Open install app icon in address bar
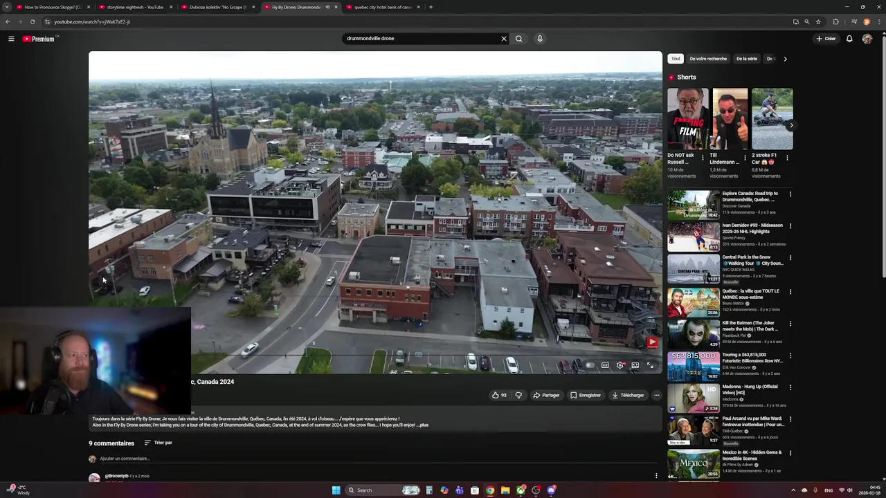Screen dimensions: 886x498 [x=795, y=21]
